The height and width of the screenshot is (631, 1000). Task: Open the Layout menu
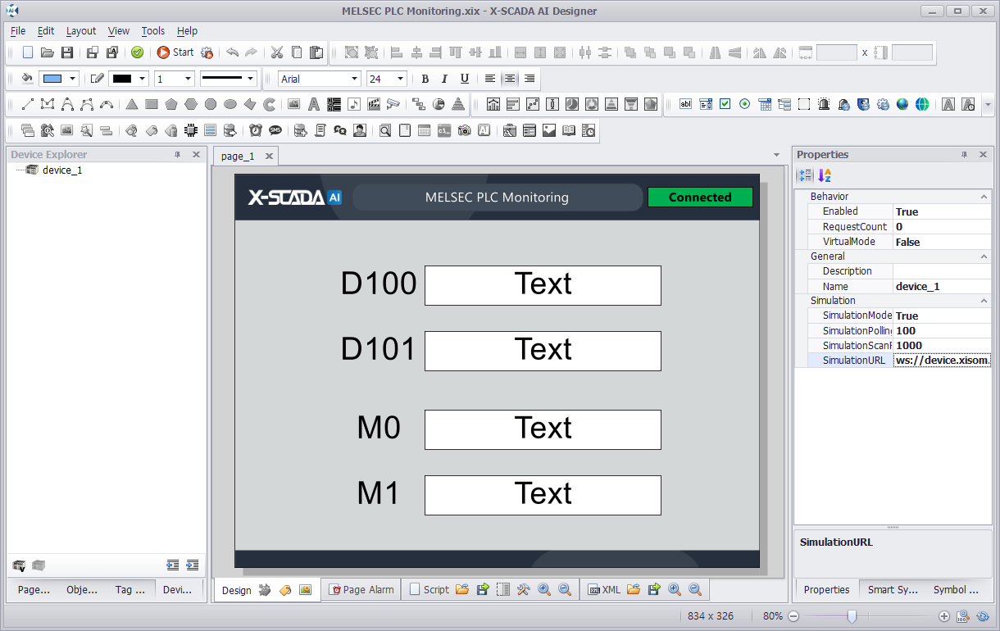click(x=81, y=31)
